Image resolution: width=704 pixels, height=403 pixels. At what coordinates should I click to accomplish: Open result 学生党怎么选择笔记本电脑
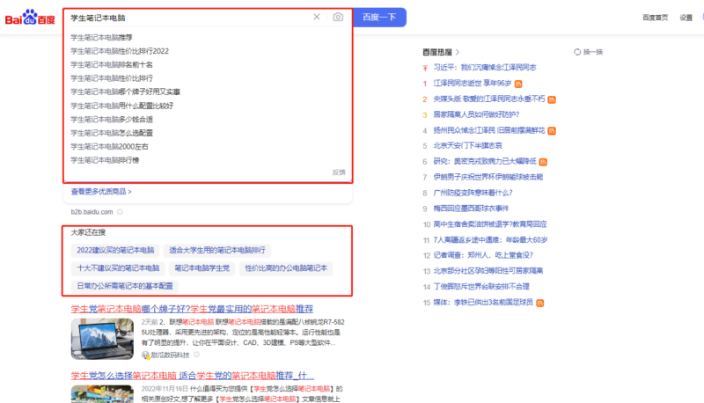pyautogui.click(x=192, y=375)
